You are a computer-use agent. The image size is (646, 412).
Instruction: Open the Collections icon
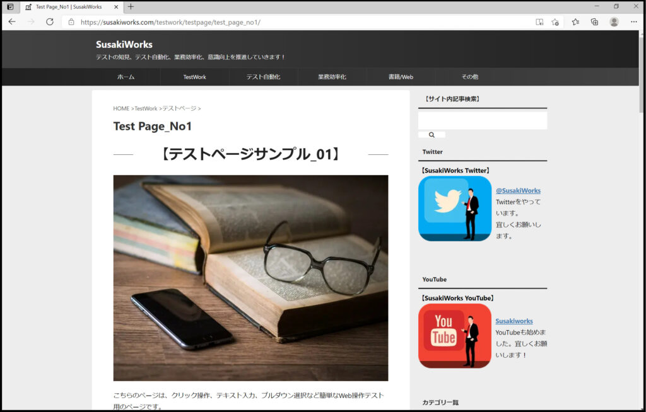pos(594,22)
